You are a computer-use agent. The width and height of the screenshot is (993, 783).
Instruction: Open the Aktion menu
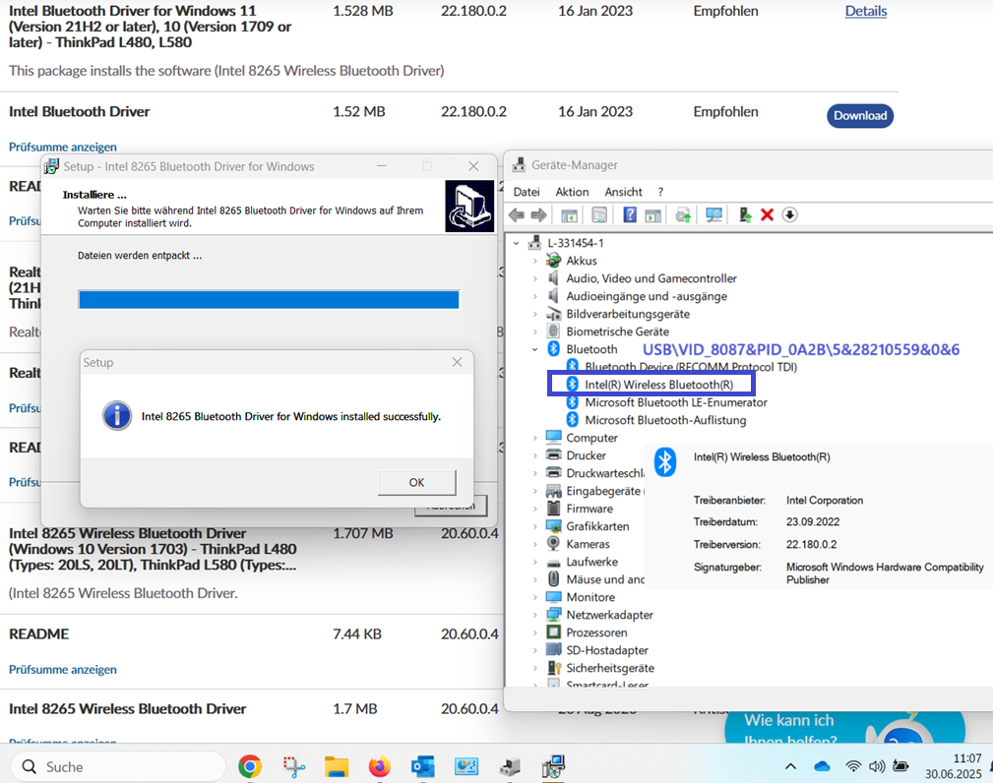pos(572,192)
